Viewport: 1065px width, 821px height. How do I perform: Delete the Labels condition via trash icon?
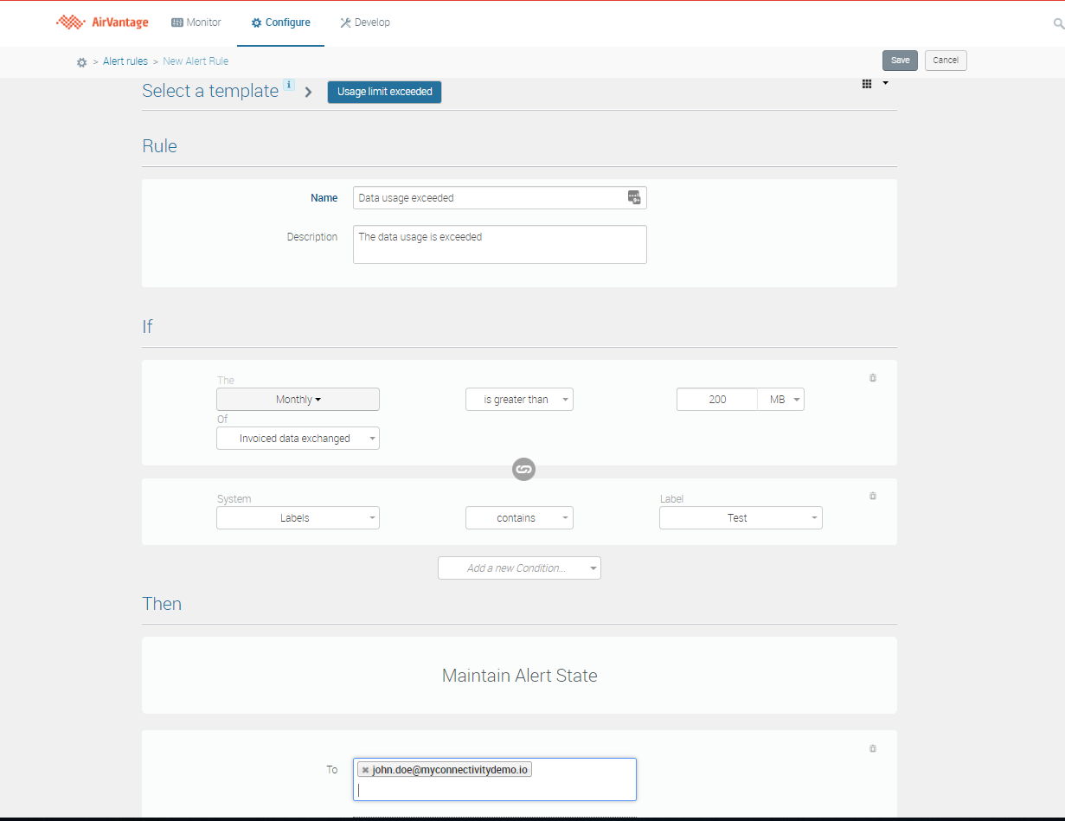tap(872, 497)
